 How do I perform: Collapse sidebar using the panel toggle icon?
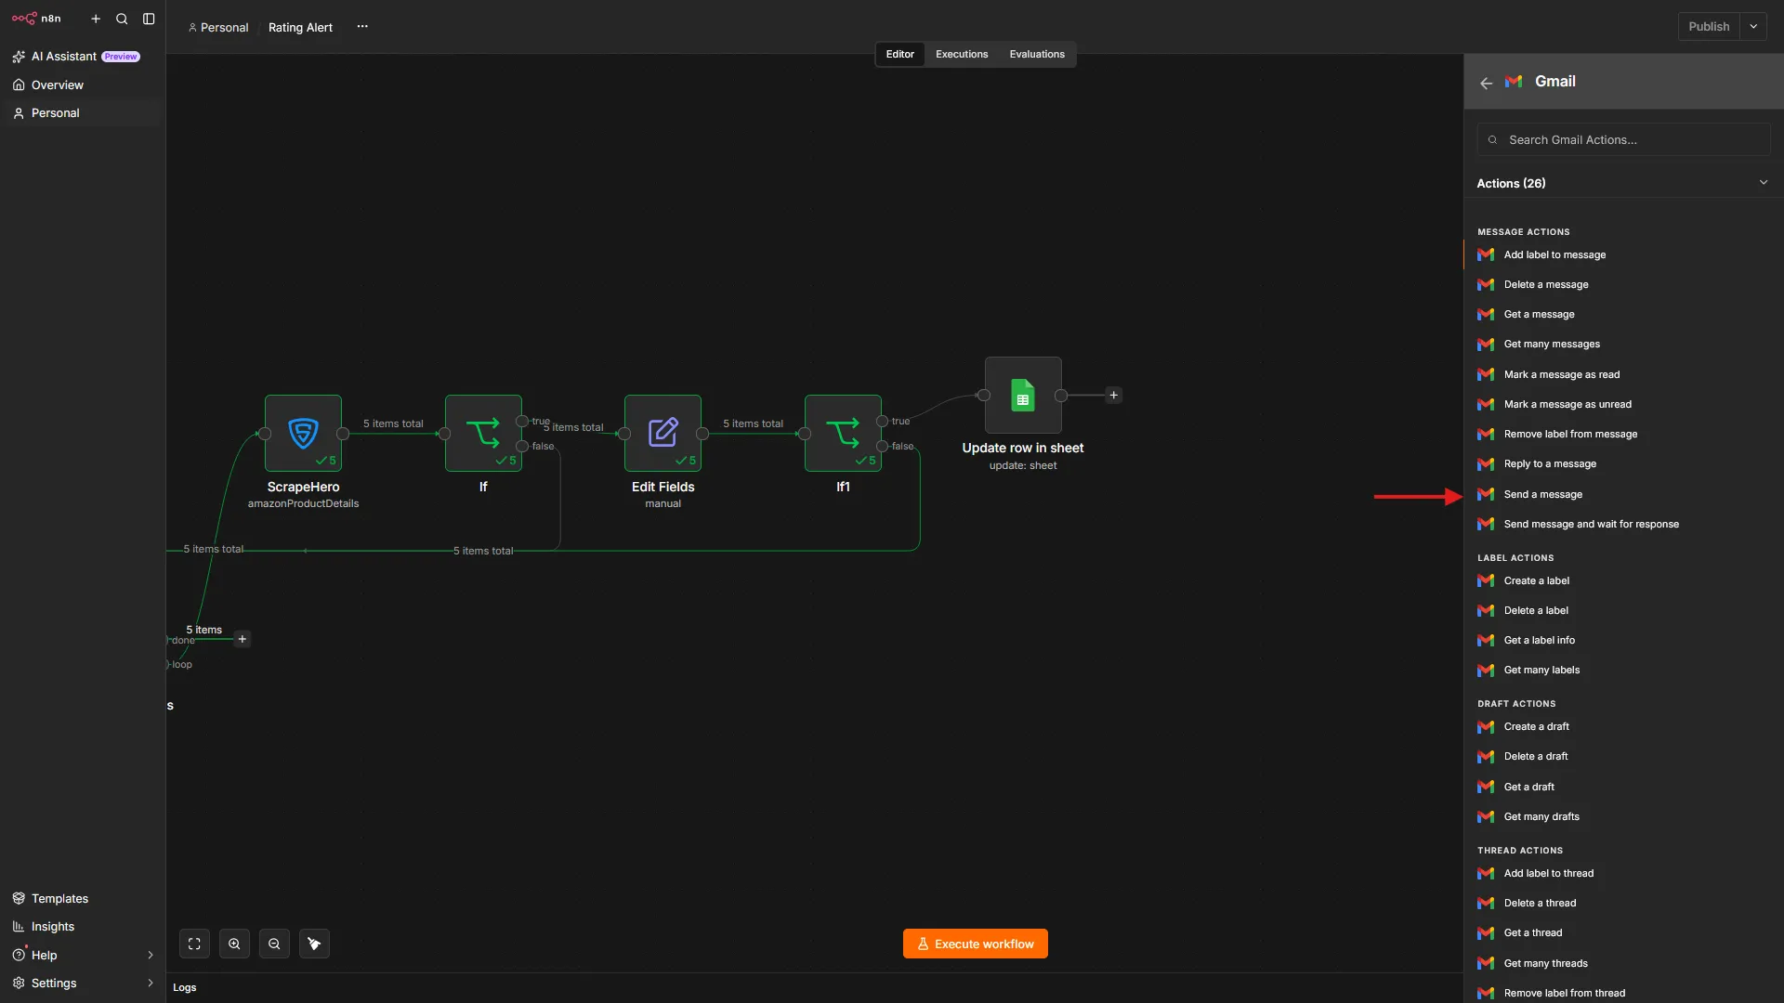click(x=149, y=19)
